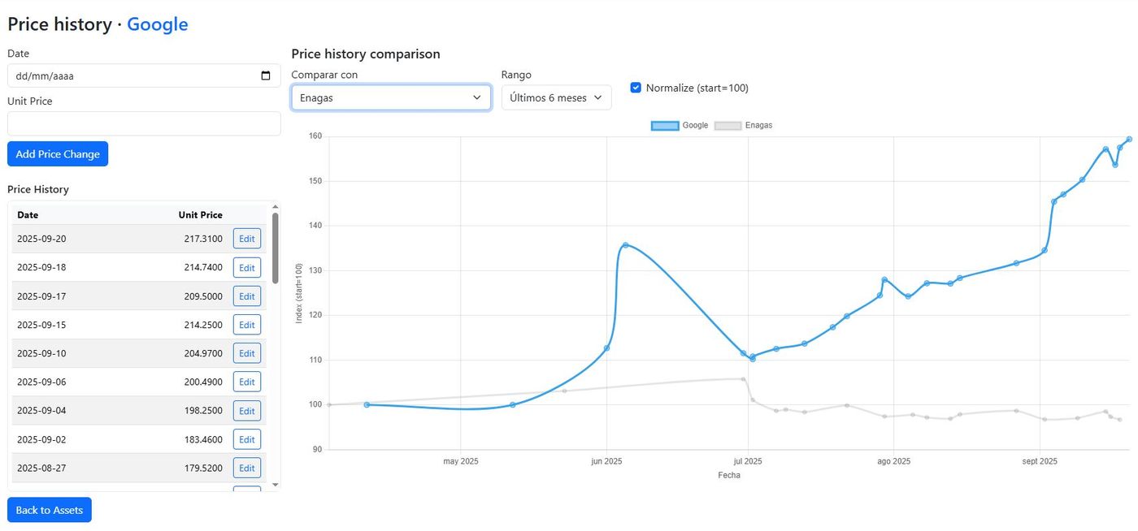Image resolution: width=1138 pixels, height=531 pixels.
Task: Click inside the Unit Price input field
Action: point(143,123)
